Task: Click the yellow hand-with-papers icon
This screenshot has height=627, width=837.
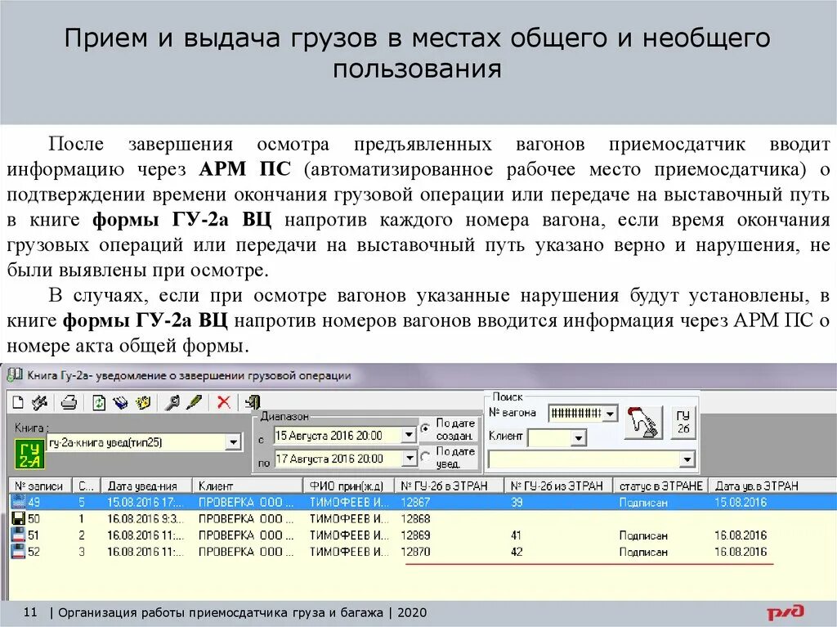Action: (x=142, y=402)
